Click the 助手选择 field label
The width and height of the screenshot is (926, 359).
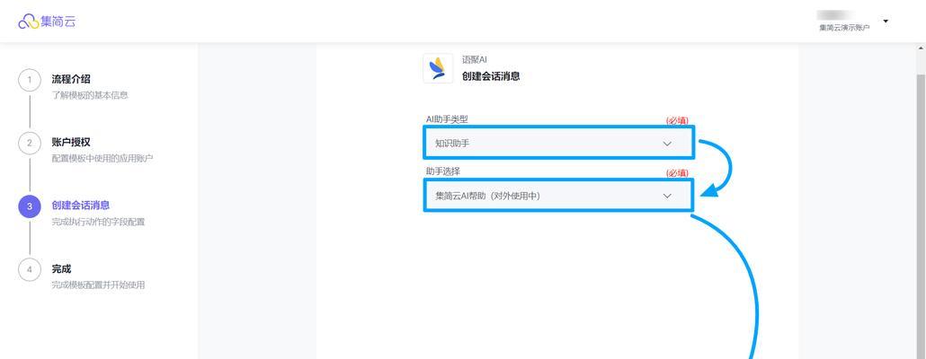tap(443, 171)
